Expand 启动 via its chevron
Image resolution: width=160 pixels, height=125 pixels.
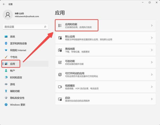point(152,99)
